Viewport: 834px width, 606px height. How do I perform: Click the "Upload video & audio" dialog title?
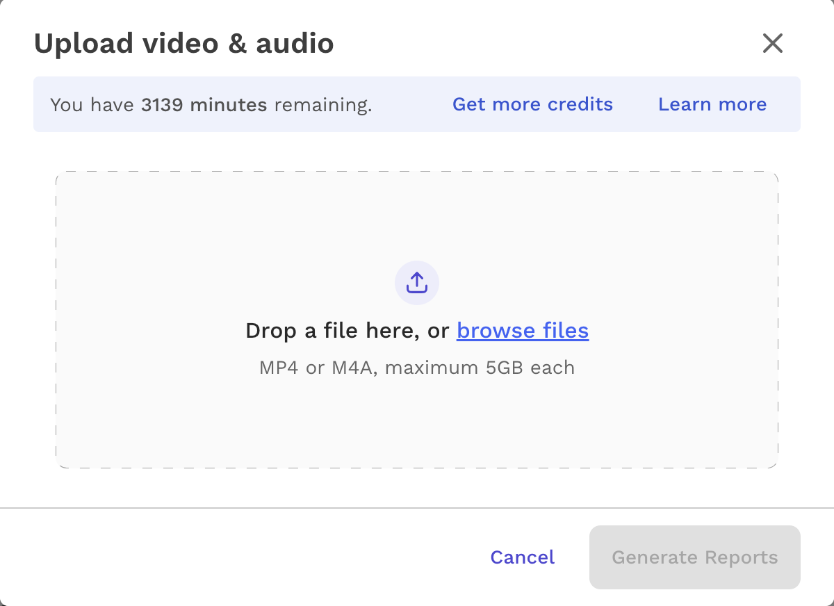[x=183, y=44]
